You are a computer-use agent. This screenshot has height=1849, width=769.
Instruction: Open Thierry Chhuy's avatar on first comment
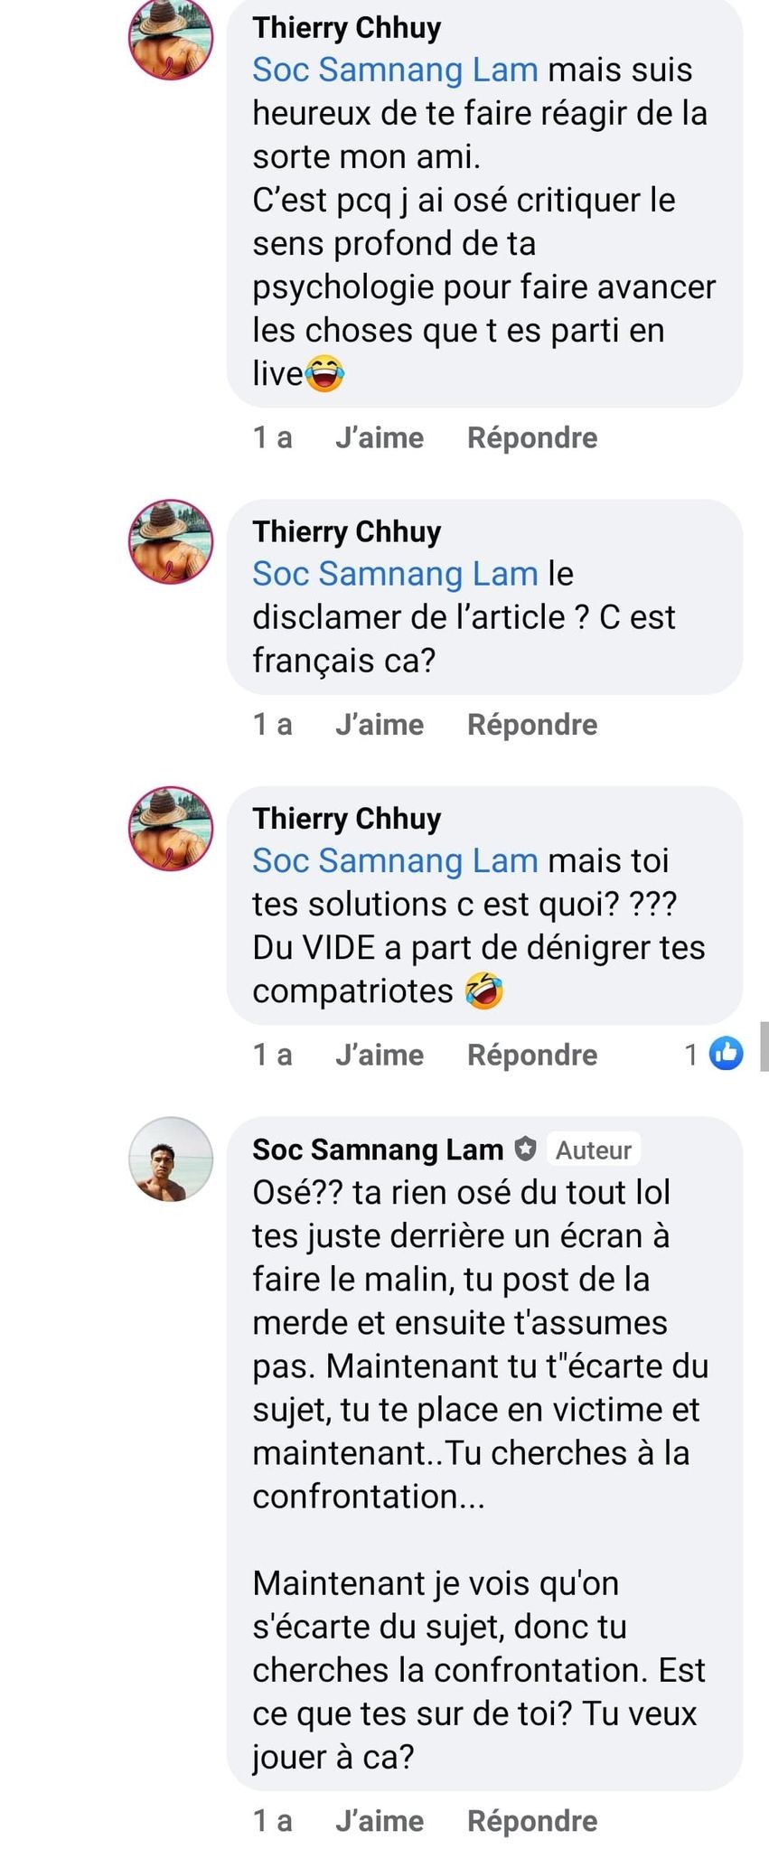(171, 39)
